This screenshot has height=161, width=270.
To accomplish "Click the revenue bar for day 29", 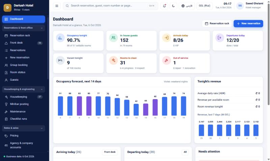I will [x=201, y=130].
